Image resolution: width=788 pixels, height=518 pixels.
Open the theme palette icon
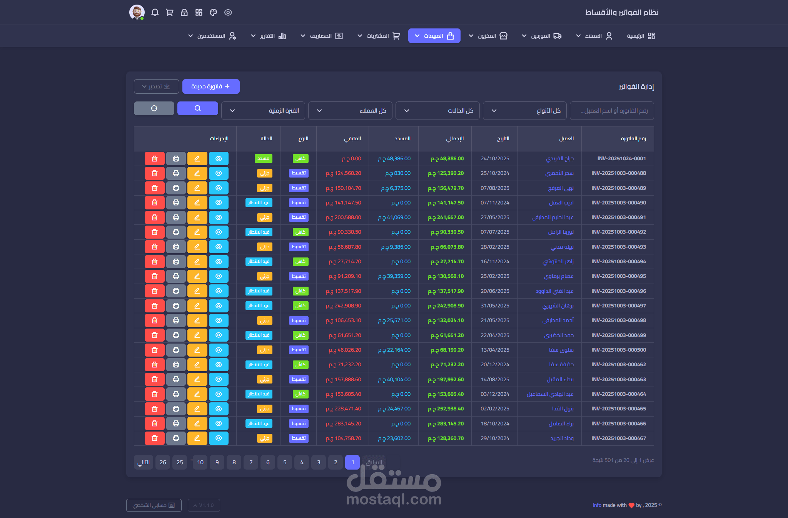click(214, 12)
